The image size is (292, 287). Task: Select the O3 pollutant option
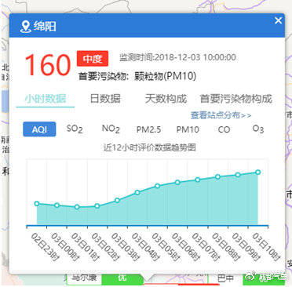[258, 129]
